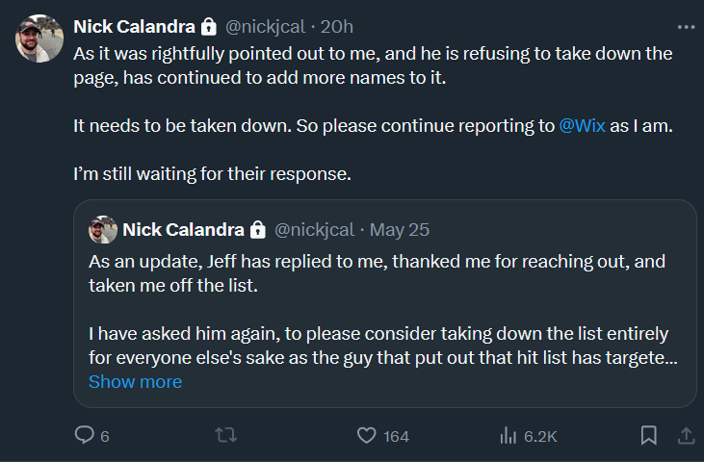Click the Nick Calandra name in the quoted tweet

coord(183,230)
